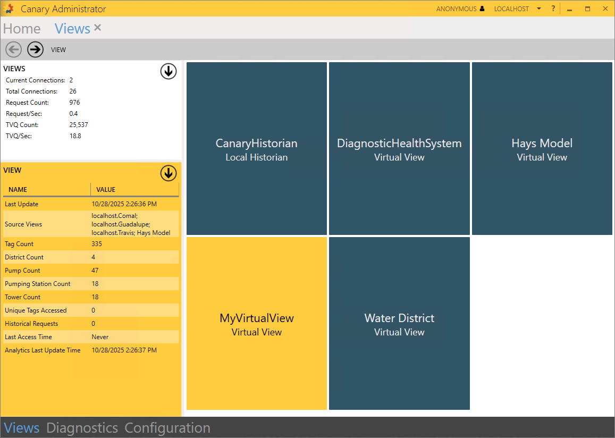Close the Views tab

(x=97, y=28)
